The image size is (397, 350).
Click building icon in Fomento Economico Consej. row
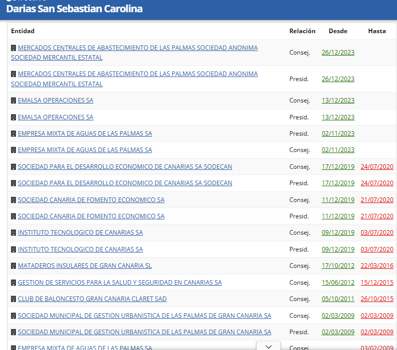tap(13, 200)
